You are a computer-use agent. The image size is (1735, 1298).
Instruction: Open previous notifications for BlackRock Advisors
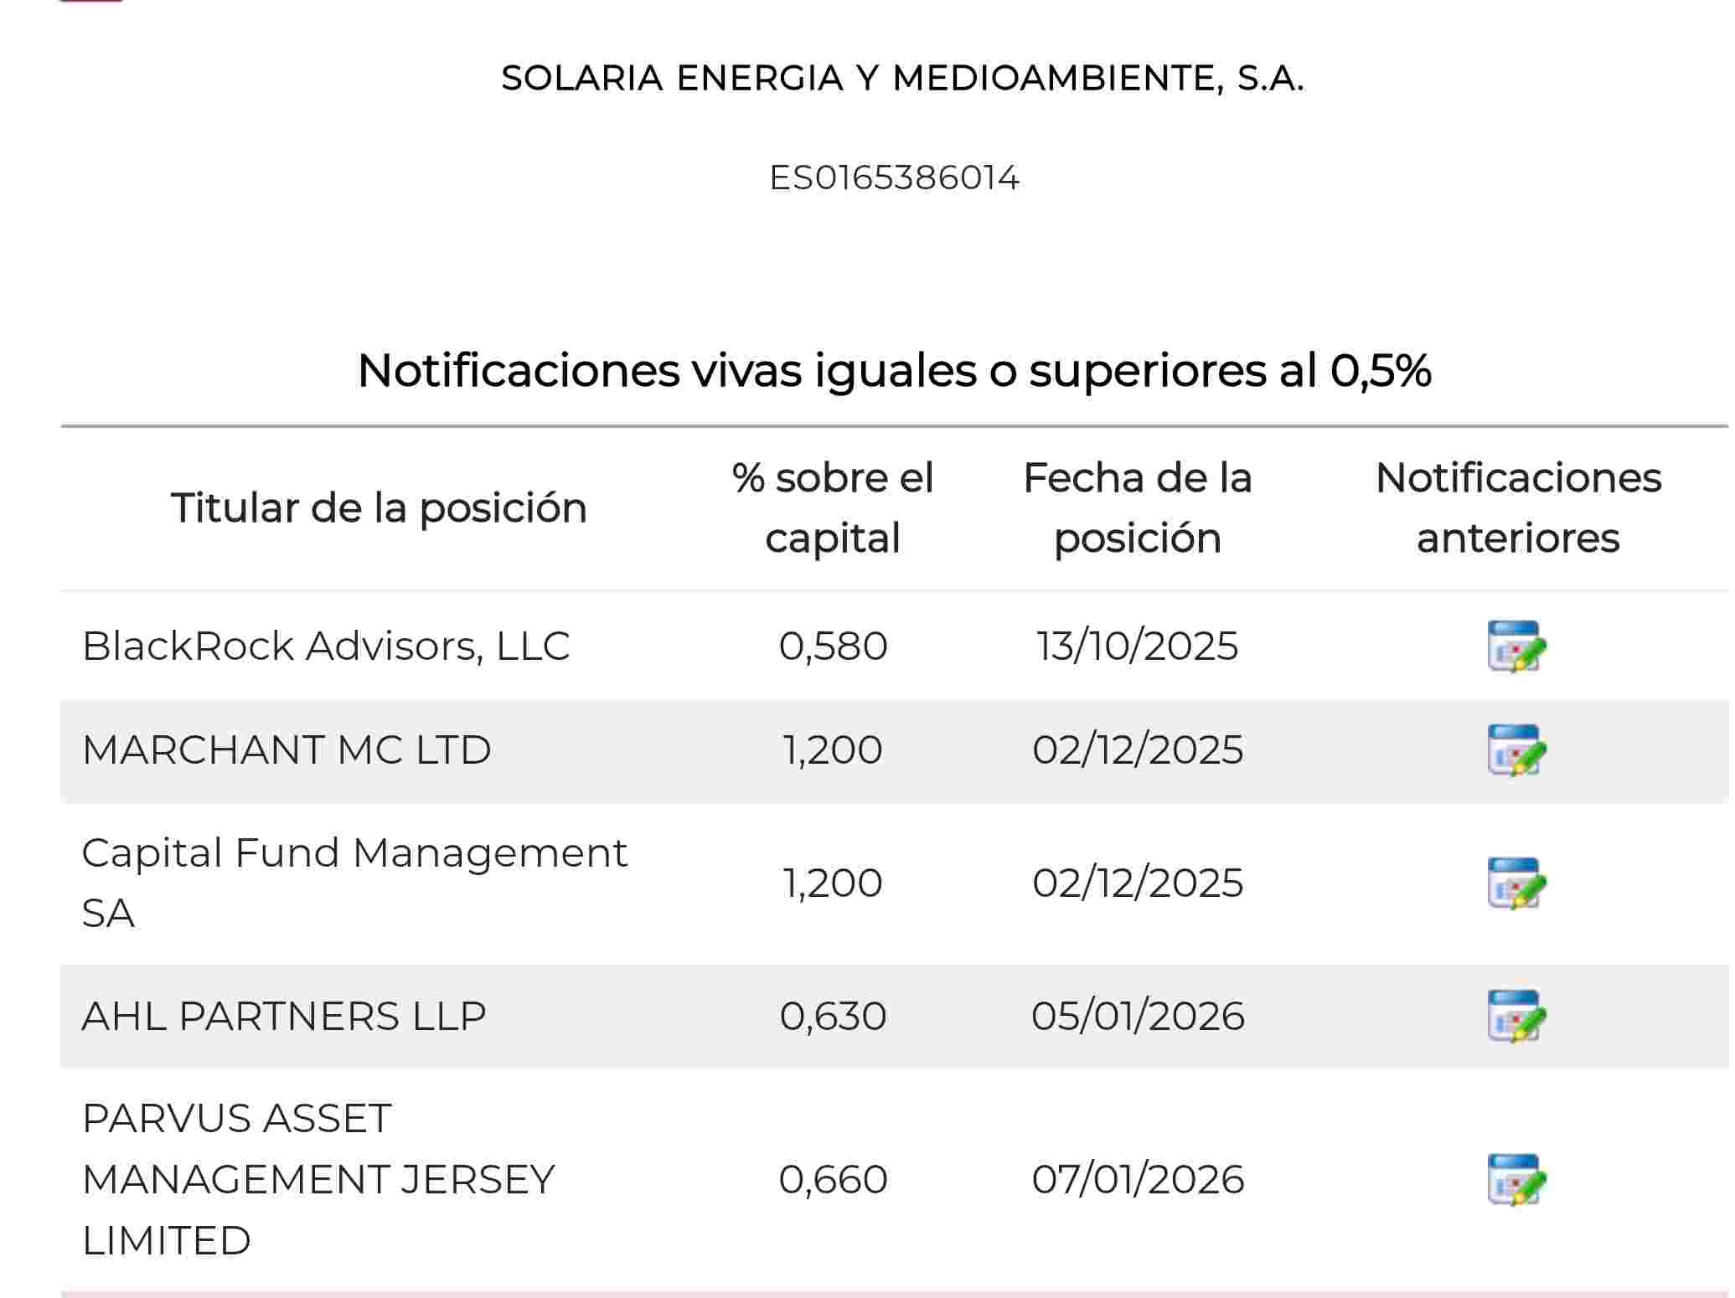(1516, 646)
